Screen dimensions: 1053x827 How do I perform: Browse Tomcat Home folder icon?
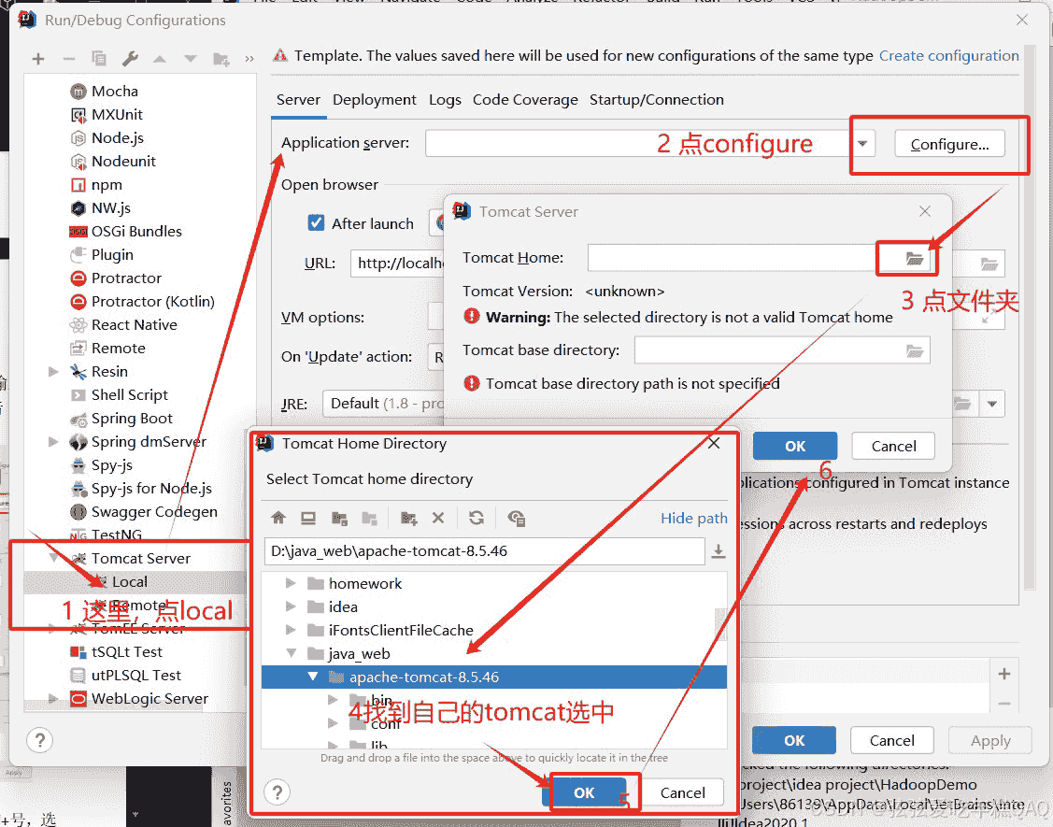coord(914,258)
